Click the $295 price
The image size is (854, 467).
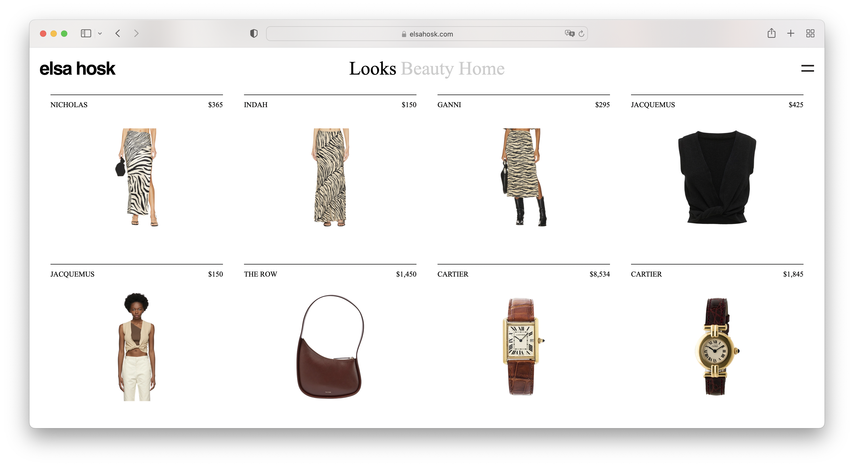pos(602,105)
